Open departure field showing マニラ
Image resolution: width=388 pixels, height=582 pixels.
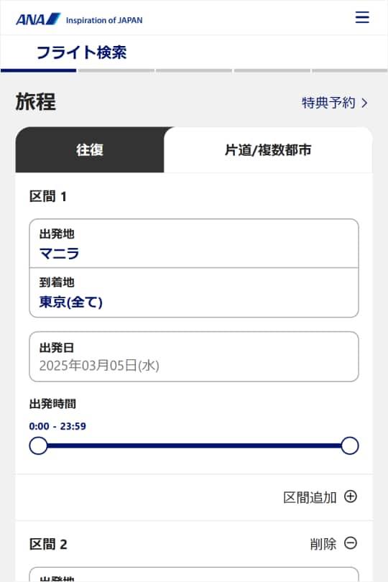pyautogui.click(x=194, y=244)
